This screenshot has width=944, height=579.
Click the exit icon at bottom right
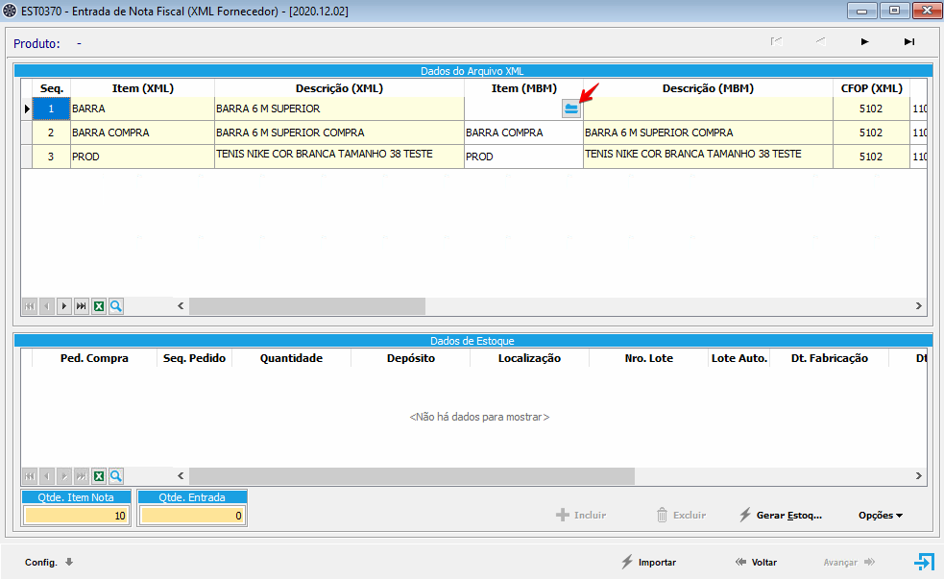pos(924,562)
